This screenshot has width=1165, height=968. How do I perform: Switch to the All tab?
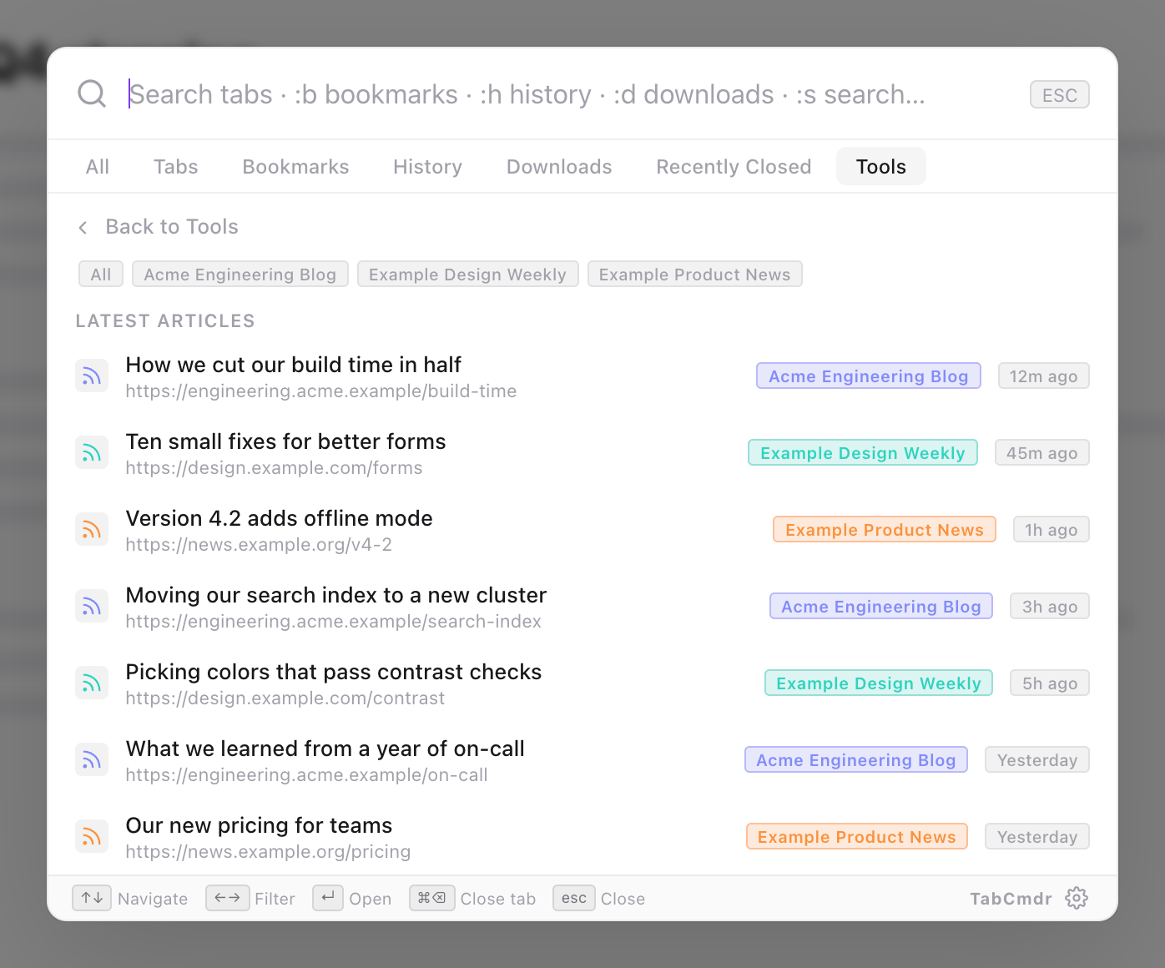98,166
